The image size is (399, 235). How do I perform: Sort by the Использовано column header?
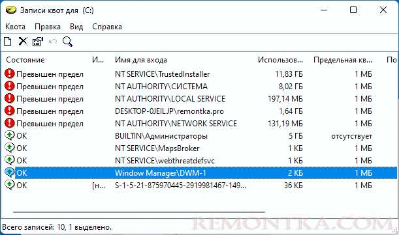[x=280, y=60]
